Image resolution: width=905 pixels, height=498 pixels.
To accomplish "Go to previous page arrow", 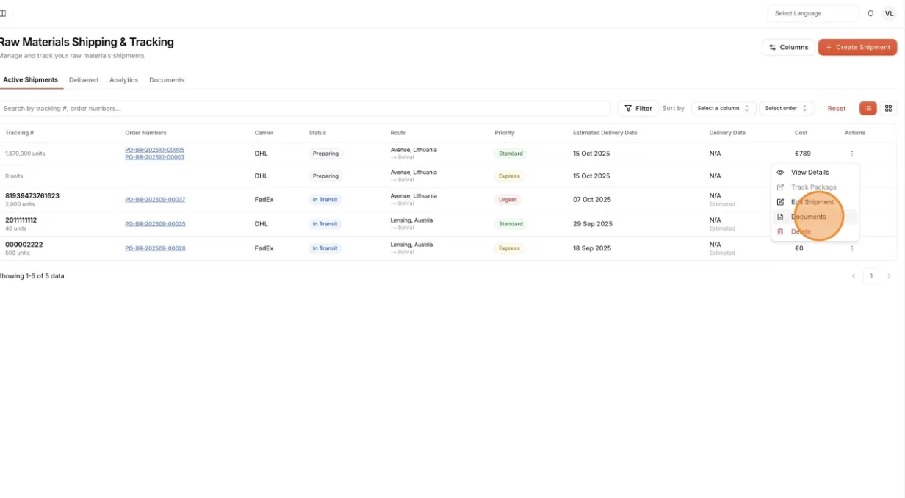I will point(854,276).
